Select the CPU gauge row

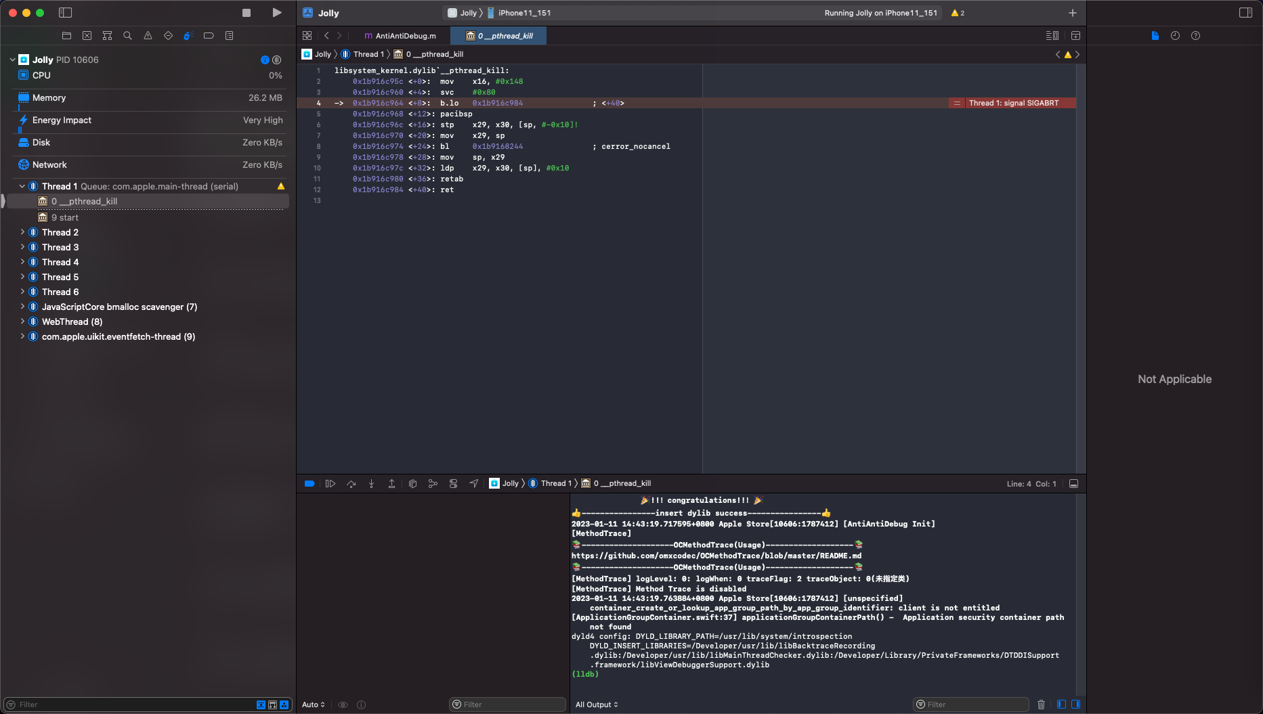point(150,75)
